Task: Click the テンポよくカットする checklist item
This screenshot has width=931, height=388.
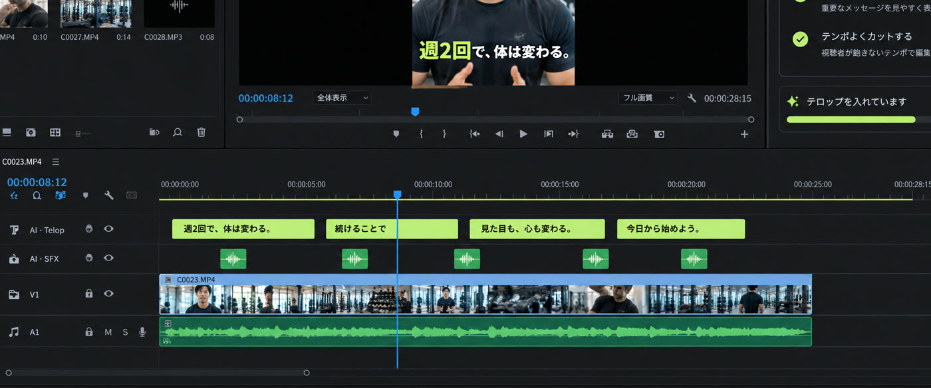Action: (861, 43)
